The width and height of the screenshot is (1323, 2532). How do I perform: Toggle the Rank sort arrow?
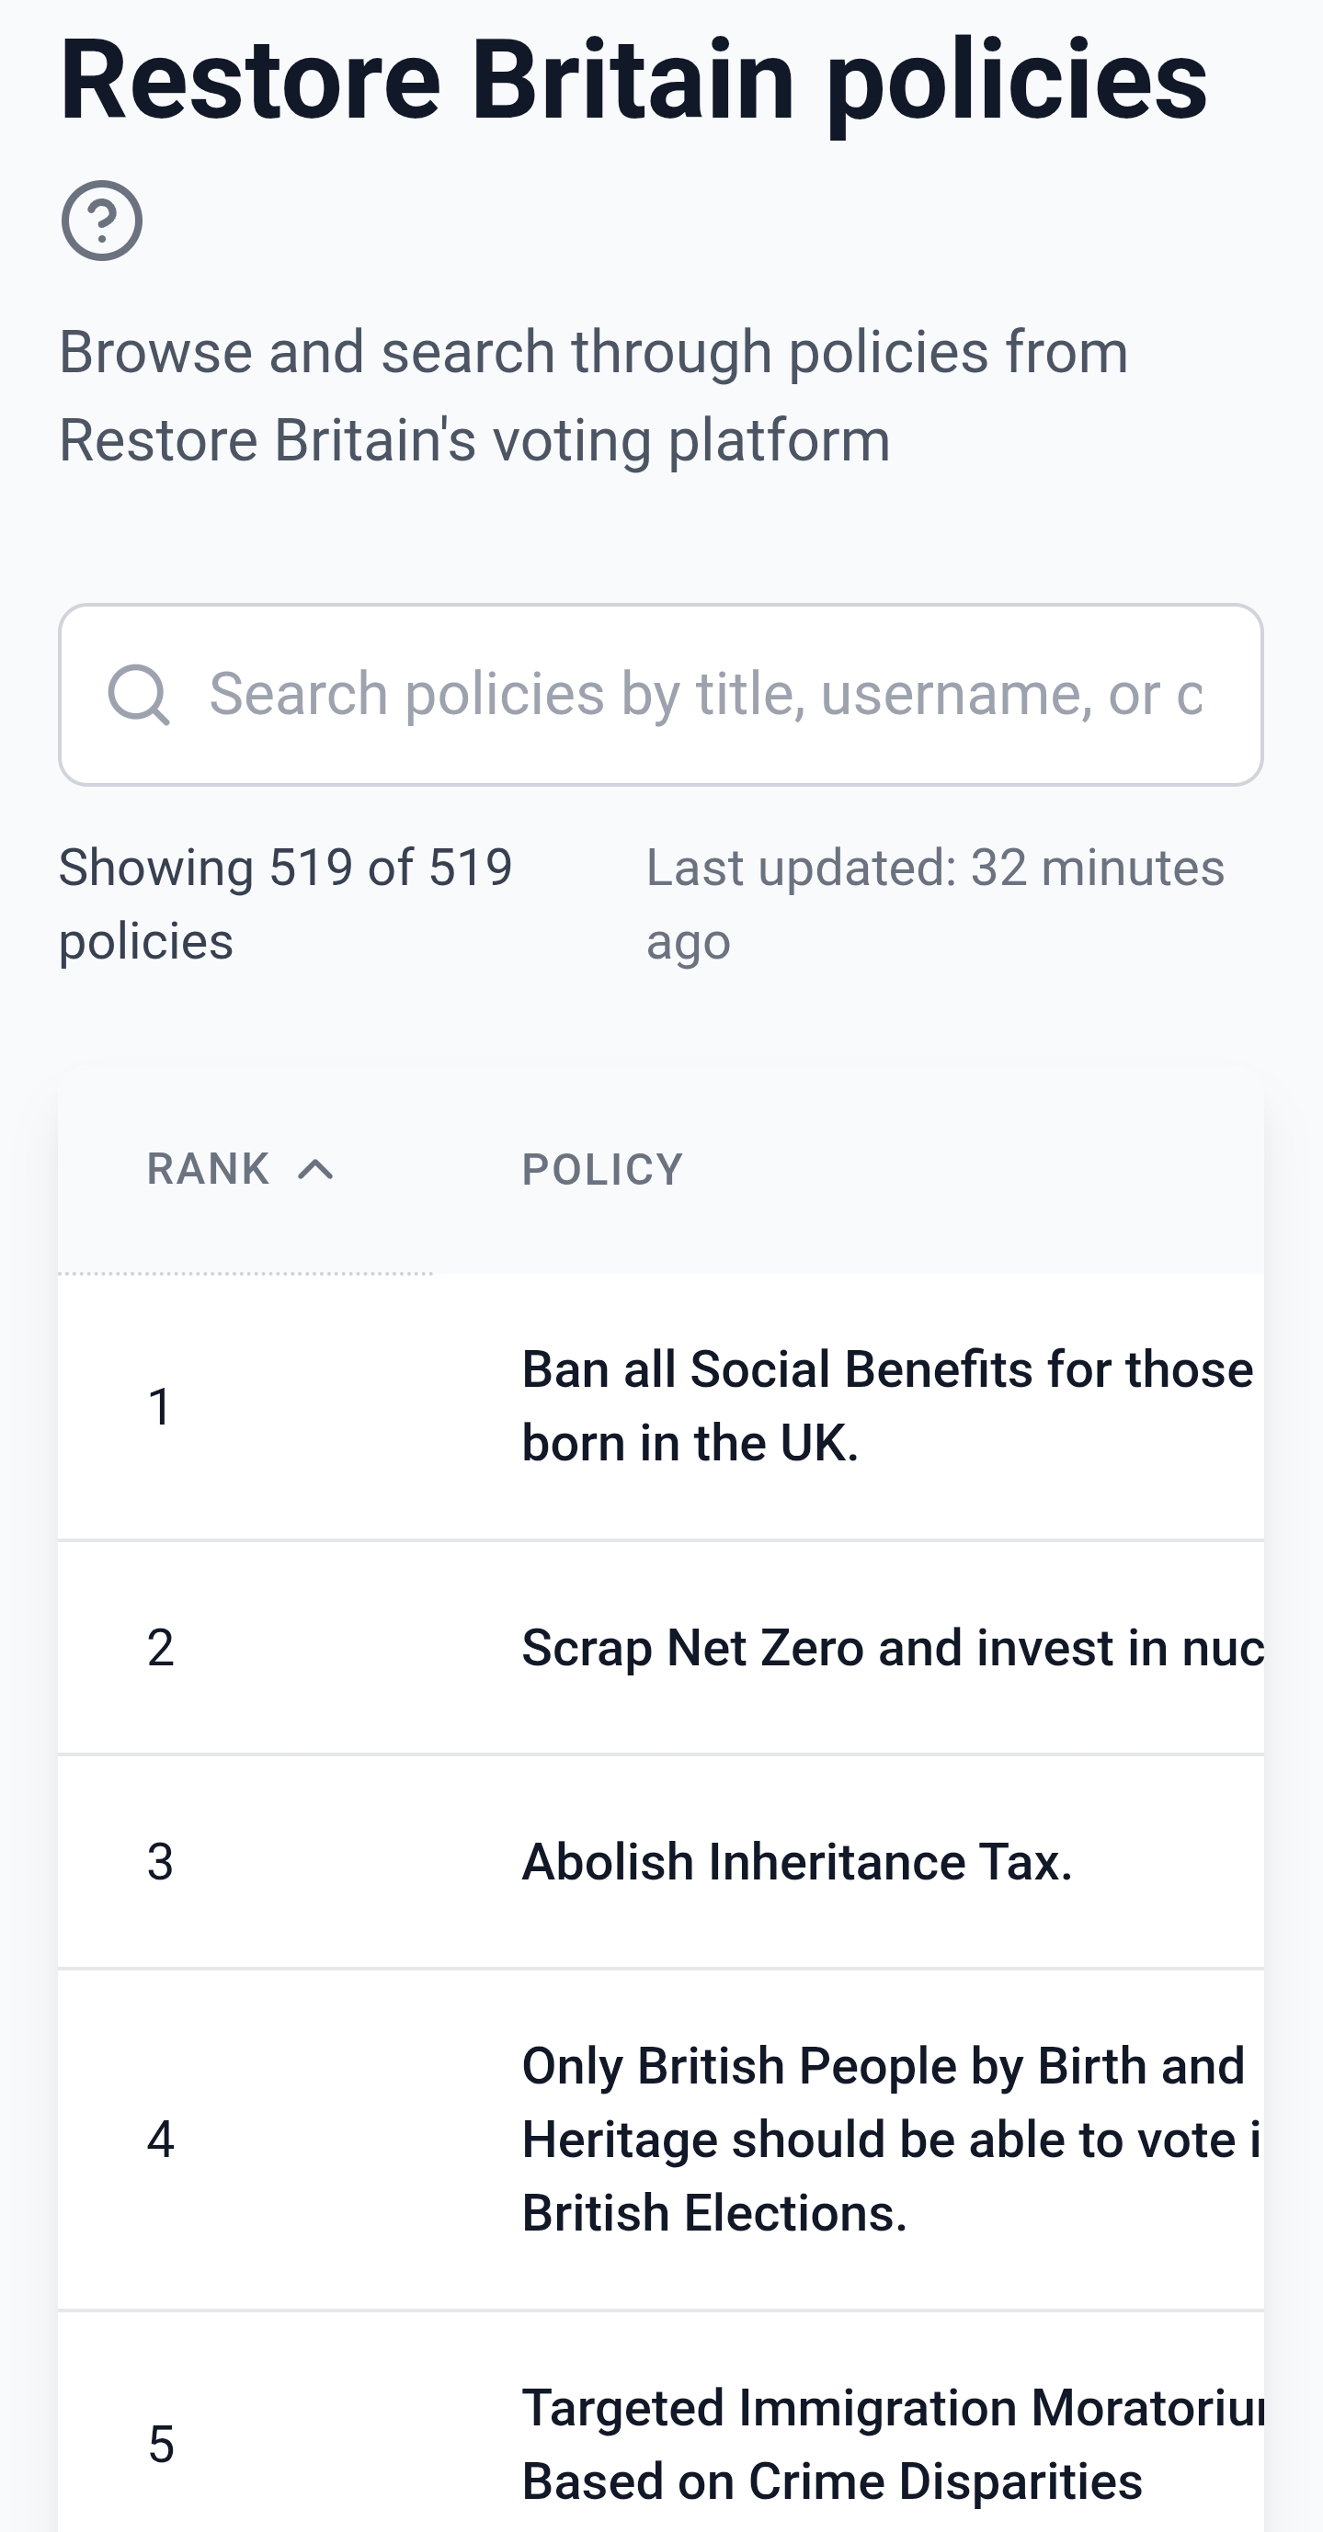(315, 1170)
